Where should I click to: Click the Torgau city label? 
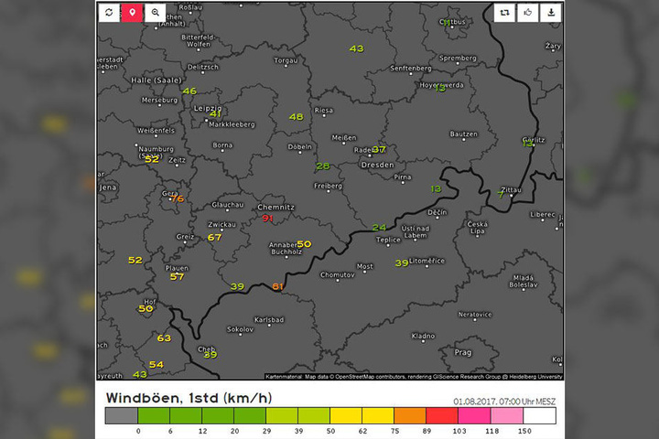point(286,60)
